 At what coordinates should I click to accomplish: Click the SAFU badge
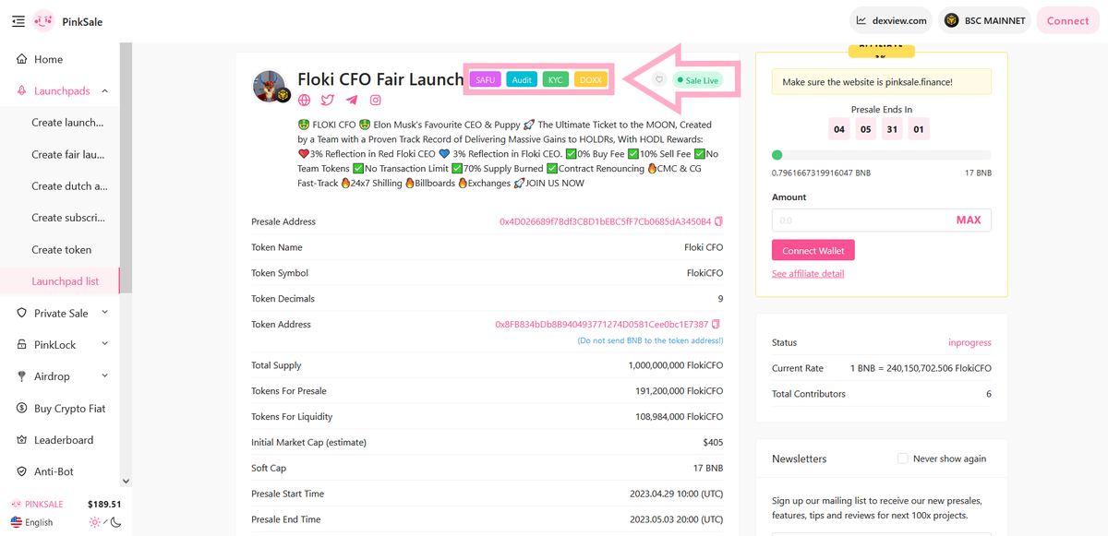(x=486, y=80)
